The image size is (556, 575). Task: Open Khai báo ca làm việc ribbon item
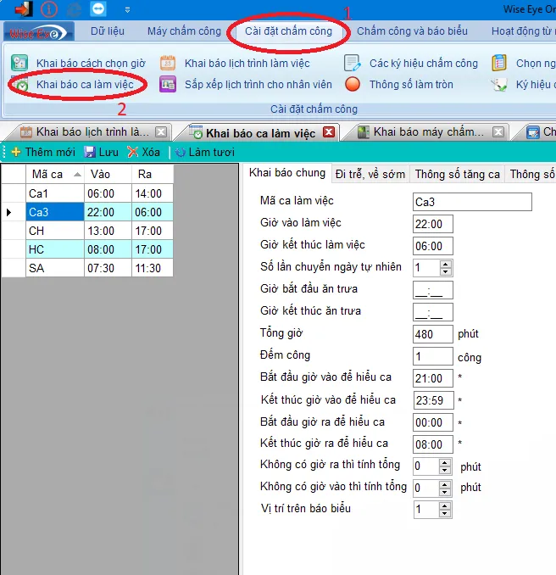[x=85, y=85]
